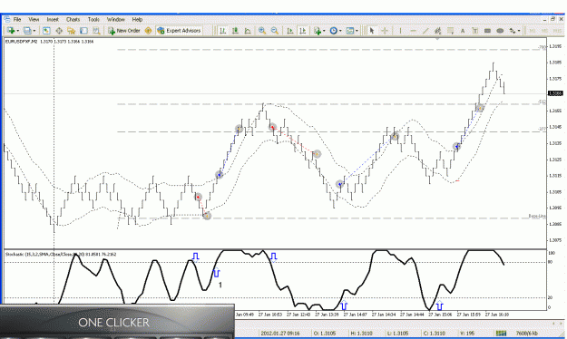Click the New Order button
The width and height of the screenshot is (567, 339).
[124, 31]
